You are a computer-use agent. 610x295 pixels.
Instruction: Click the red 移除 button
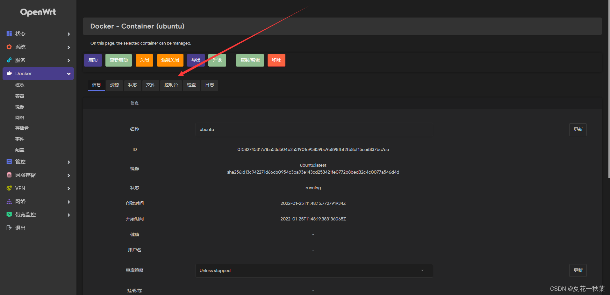pyautogui.click(x=276, y=60)
